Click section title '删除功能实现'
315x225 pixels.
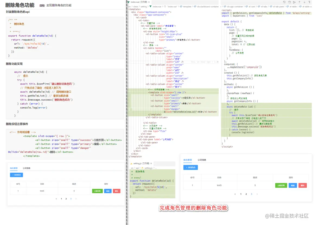click(14, 64)
